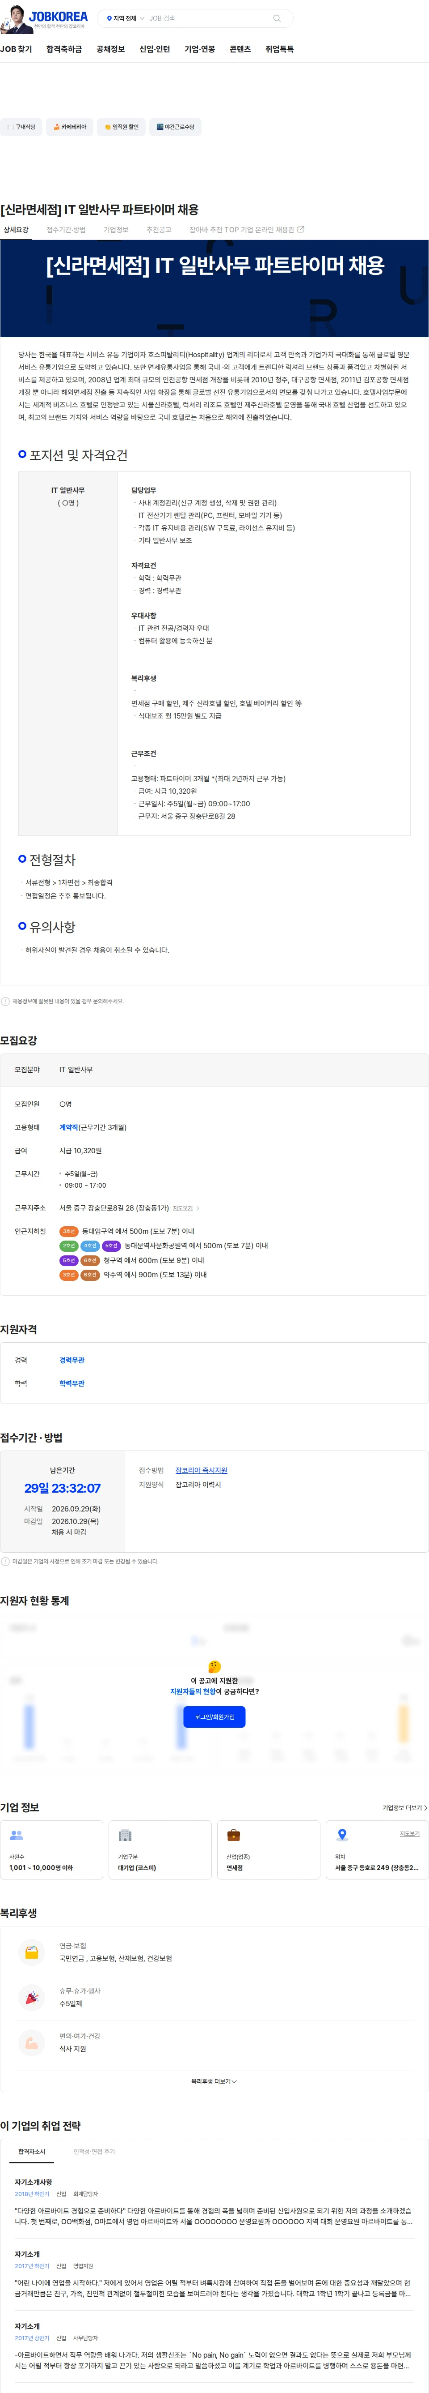
Task: Click the 3호선 badge for 약수역
Action: (68, 1276)
